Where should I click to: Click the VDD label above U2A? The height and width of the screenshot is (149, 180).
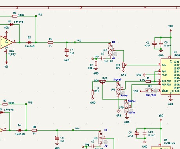pyautogui.click(x=7, y=28)
